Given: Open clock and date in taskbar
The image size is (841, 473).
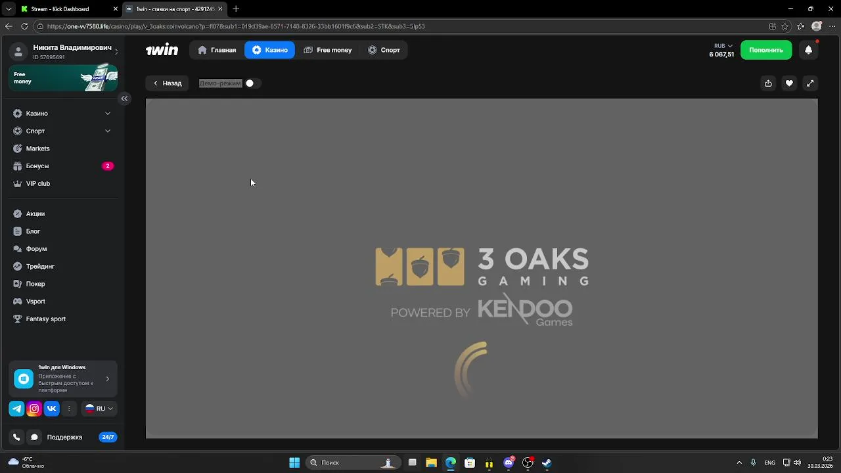Looking at the screenshot, I should pos(821,462).
